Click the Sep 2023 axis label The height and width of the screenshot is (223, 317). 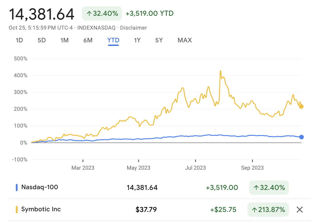point(252,168)
